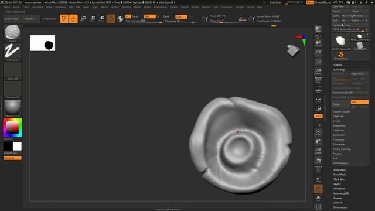Click the sculptris pro sphere icon
The height and width of the screenshot is (211, 375).
click(120, 19)
